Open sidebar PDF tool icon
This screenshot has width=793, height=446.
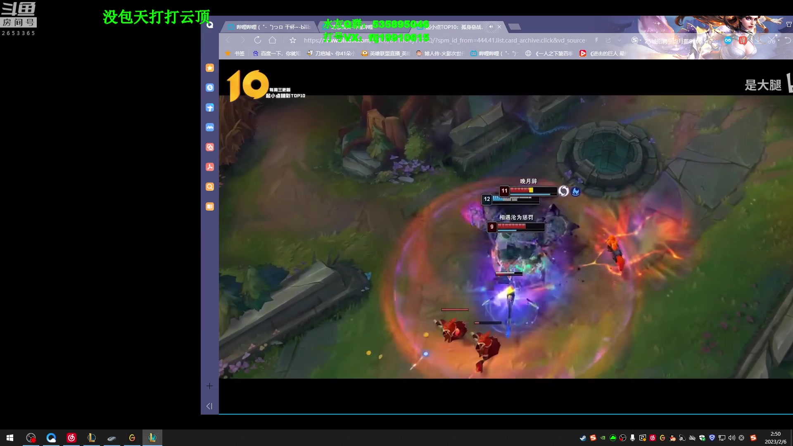coord(210,167)
